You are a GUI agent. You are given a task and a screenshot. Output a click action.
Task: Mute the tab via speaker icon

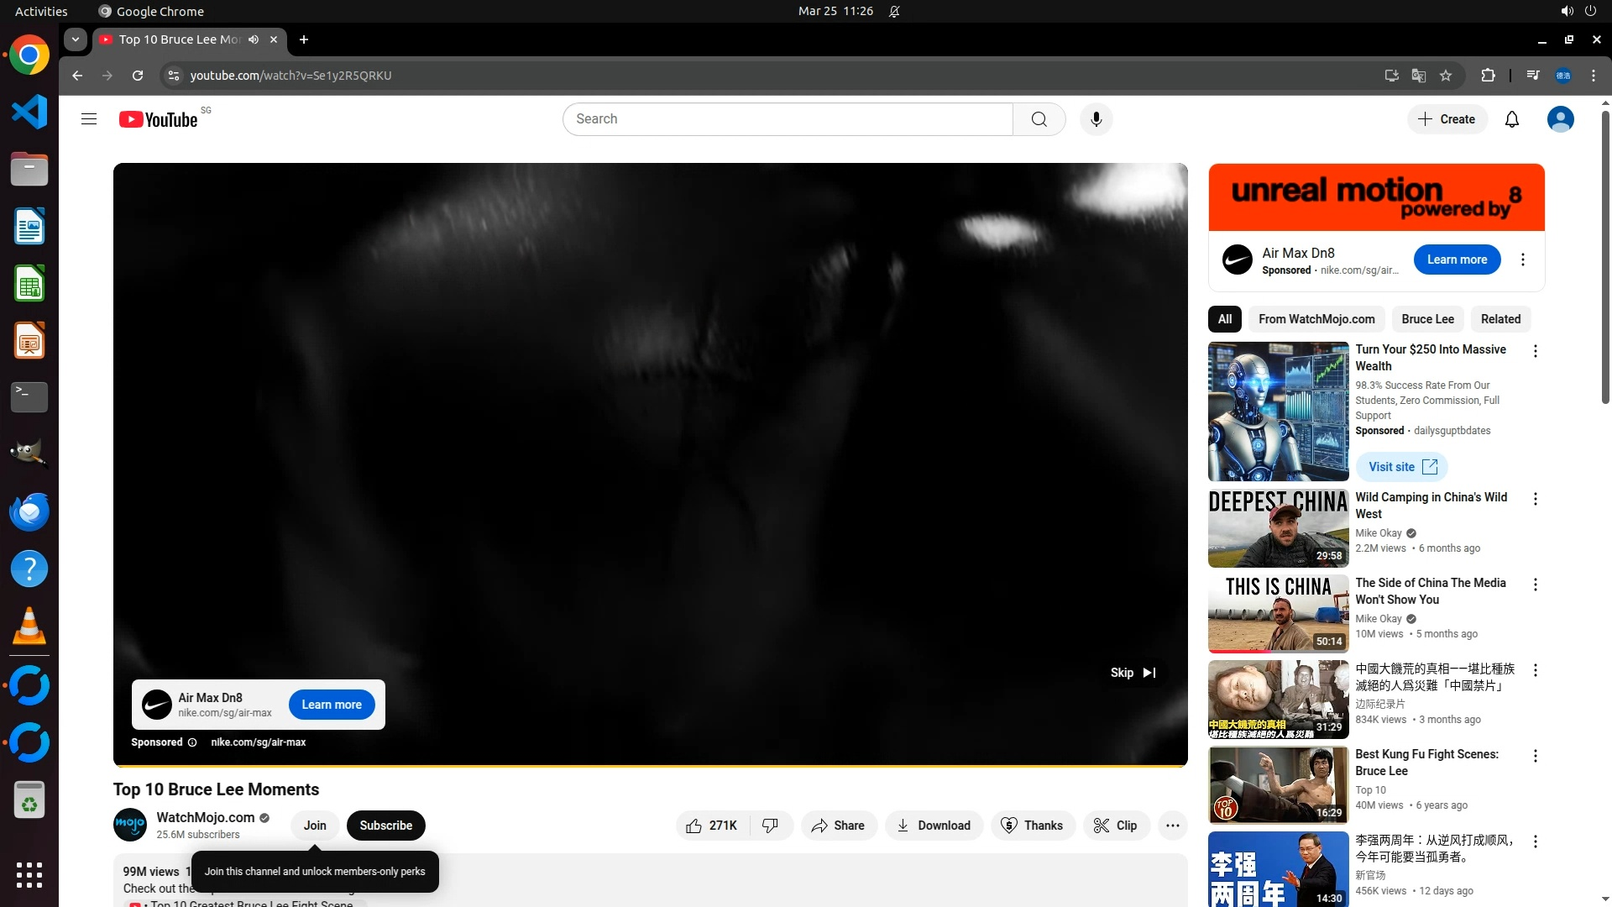pos(254,39)
